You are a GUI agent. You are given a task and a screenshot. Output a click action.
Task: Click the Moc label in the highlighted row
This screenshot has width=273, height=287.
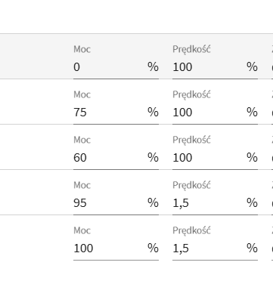[x=82, y=49]
